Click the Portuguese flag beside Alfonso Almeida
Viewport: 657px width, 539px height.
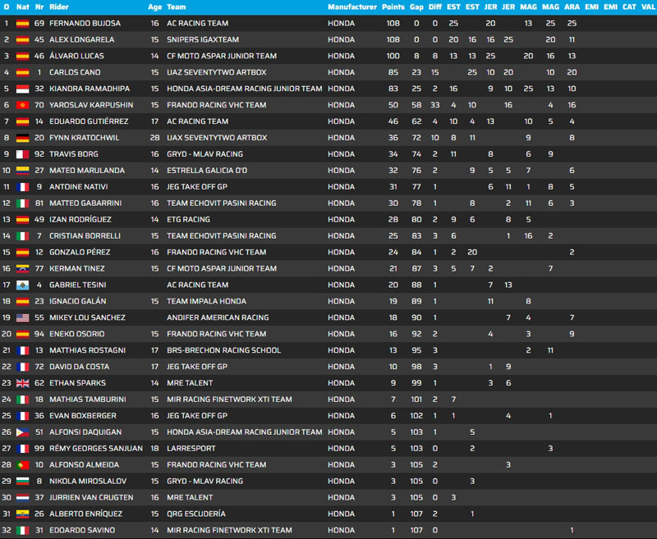[23, 464]
